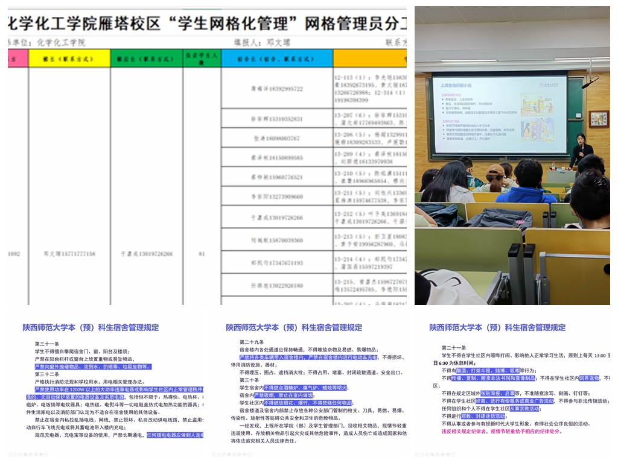Viewport: 618px width, 463px height.
Task: Click yellow 楼长（联系方式） header cell
Action: (x=69, y=59)
